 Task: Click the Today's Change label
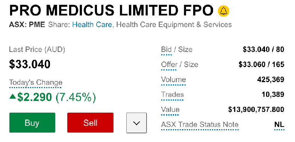click(x=36, y=82)
